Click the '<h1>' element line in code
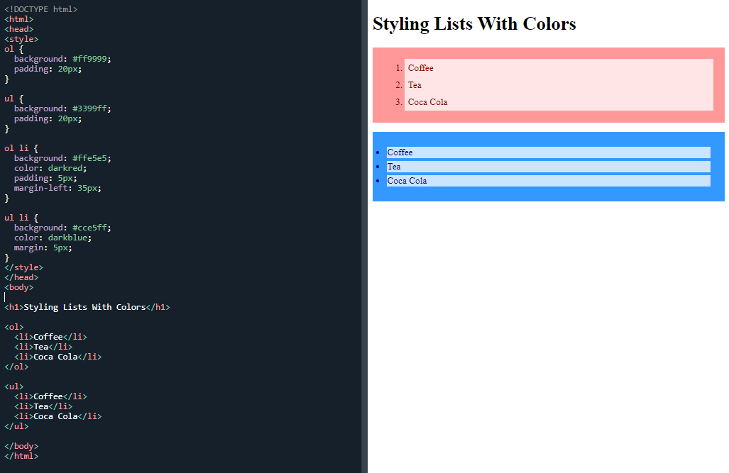This screenshot has height=473, width=729. [x=85, y=307]
